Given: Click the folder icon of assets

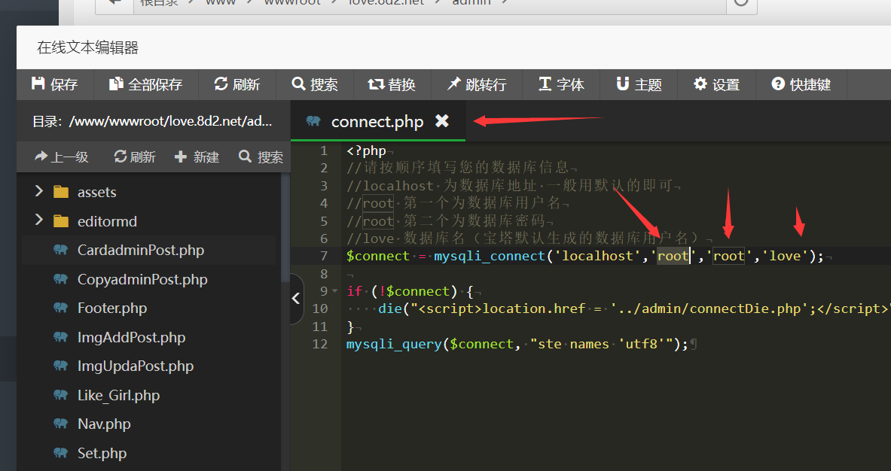Looking at the screenshot, I should pos(61,192).
